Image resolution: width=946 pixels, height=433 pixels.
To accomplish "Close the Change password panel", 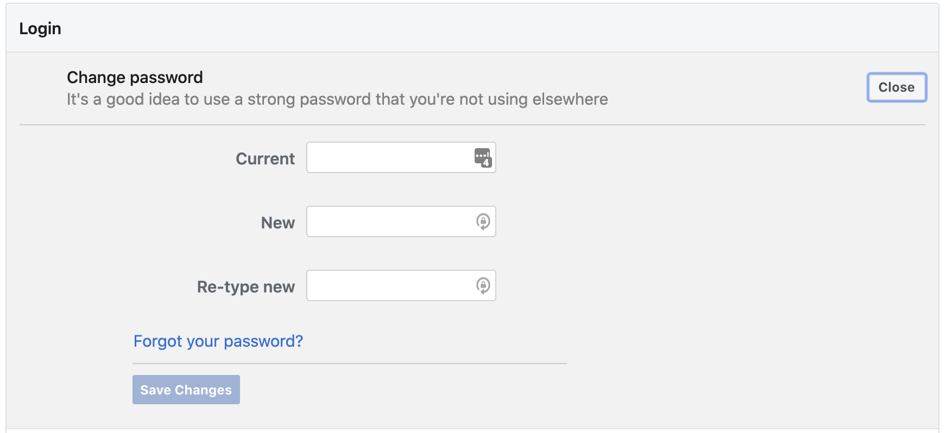I will tap(896, 87).
